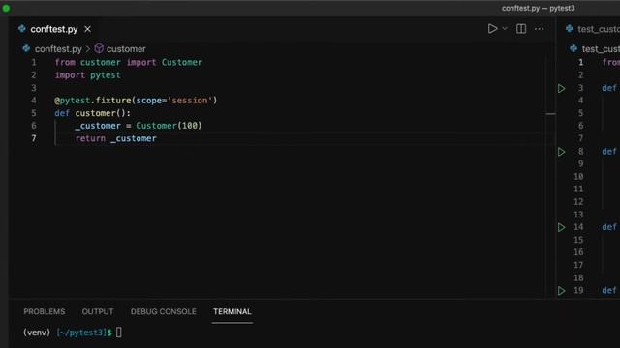
Task: Run test at line 8 in right editor
Action: (x=562, y=152)
